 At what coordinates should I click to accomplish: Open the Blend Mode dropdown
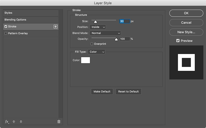pyautogui.click(x=105, y=33)
